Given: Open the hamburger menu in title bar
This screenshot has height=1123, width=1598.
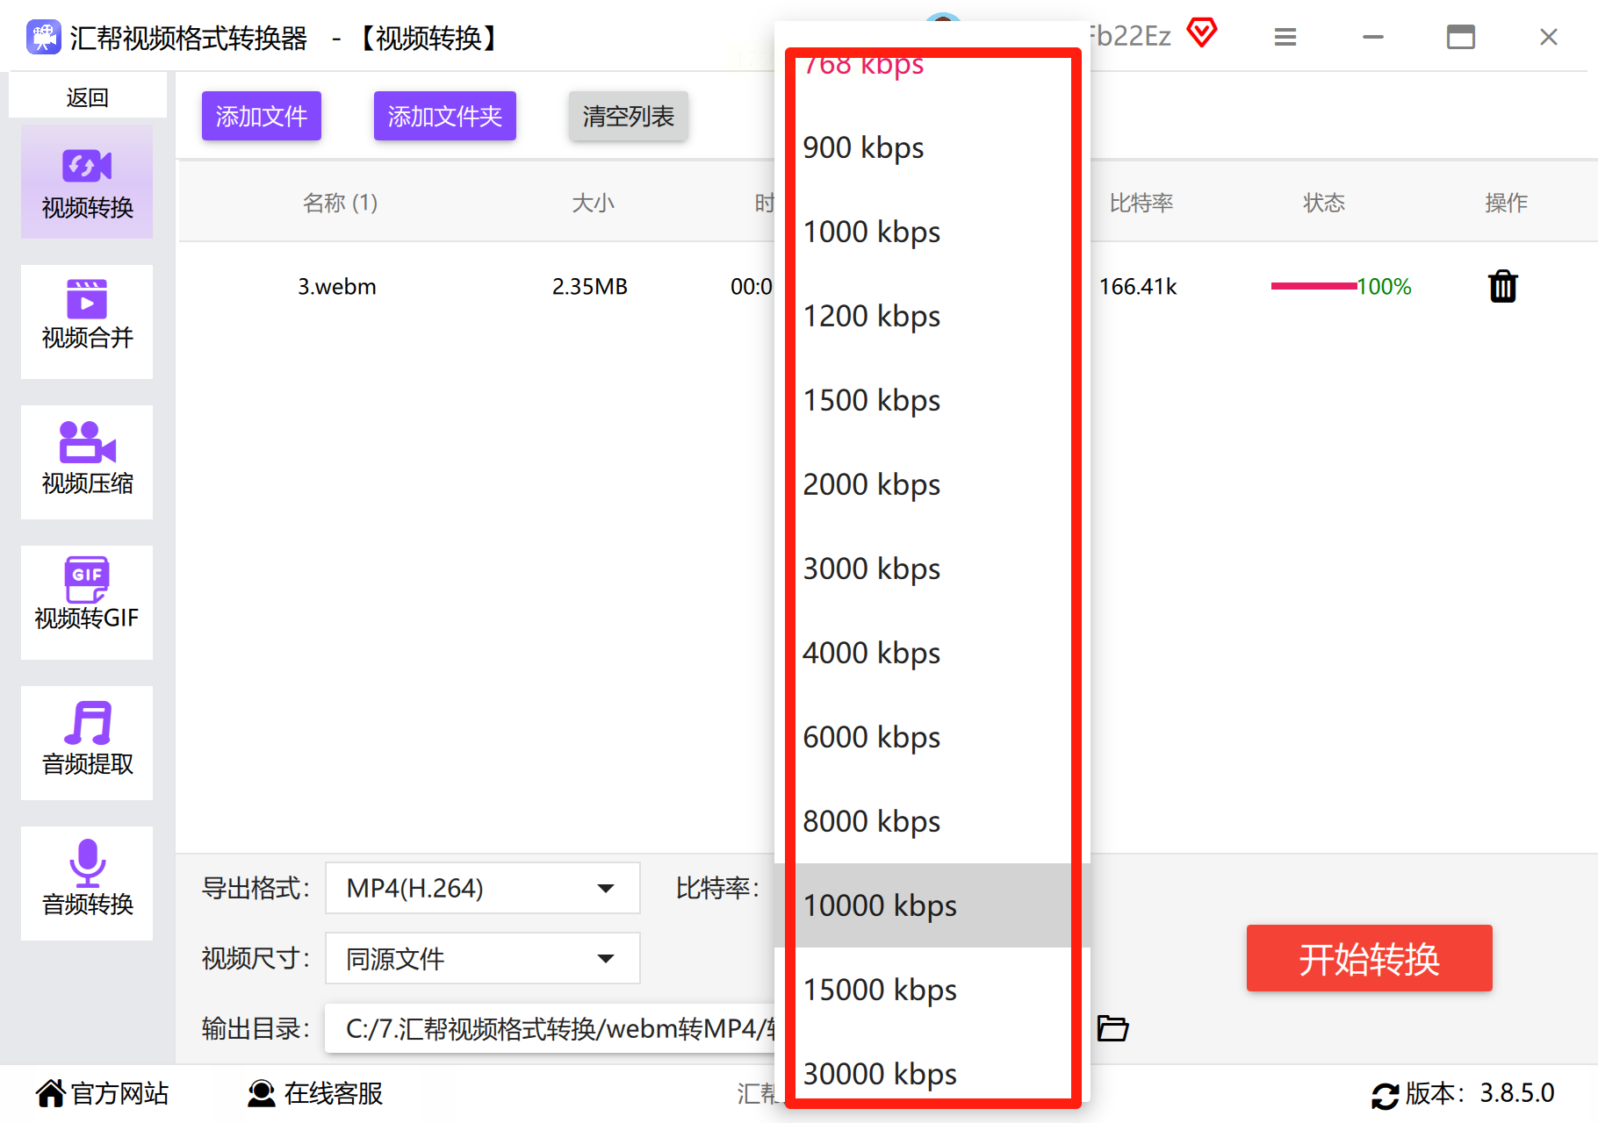Looking at the screenshot, I should [x=1285, y=37].
